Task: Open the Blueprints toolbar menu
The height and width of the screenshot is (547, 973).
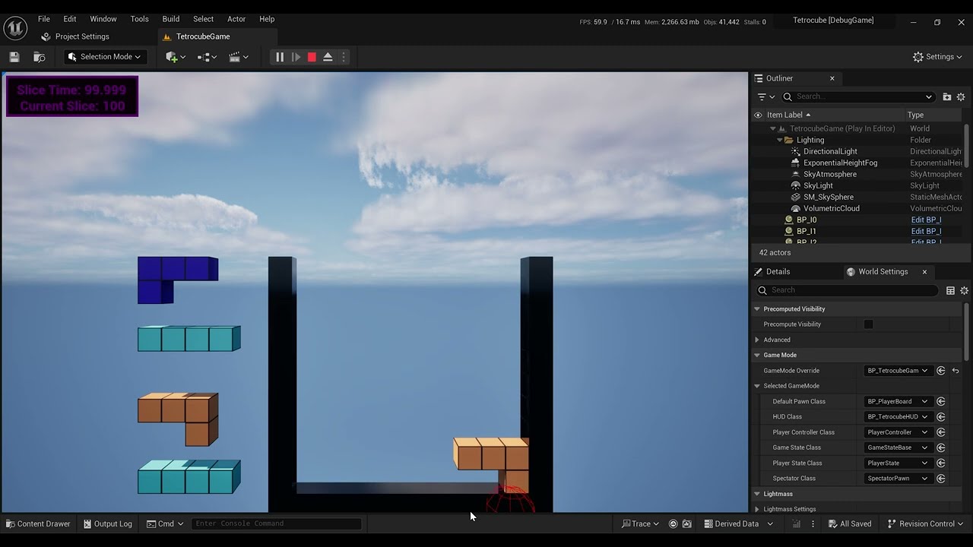Action: [x=207, y=57]
